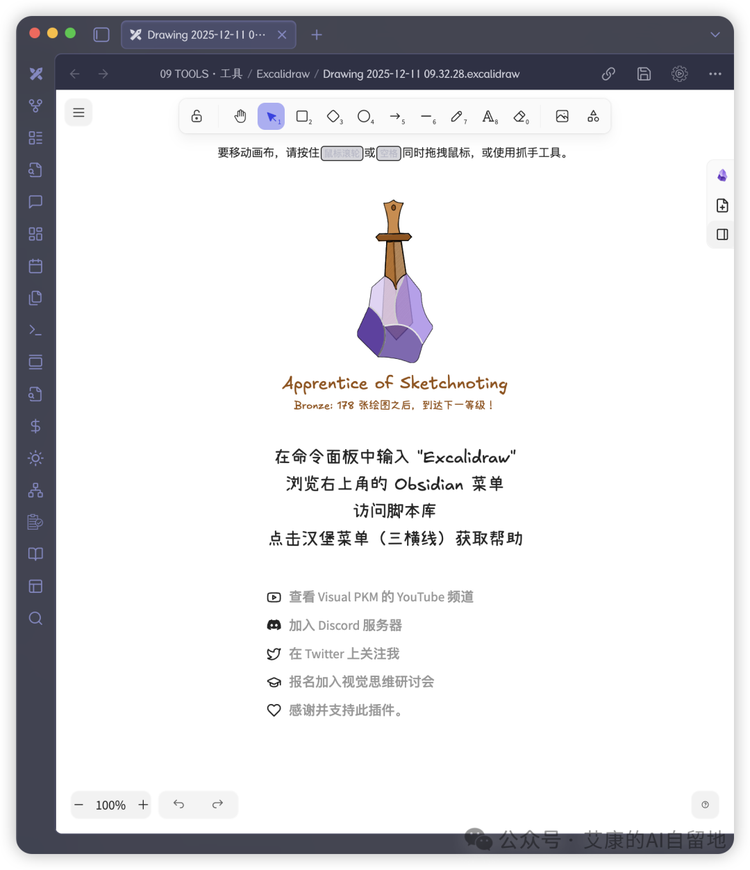750x870 pixels.
Task: Open the 工具 breadcrumb folder
Action: click(231, 74)
